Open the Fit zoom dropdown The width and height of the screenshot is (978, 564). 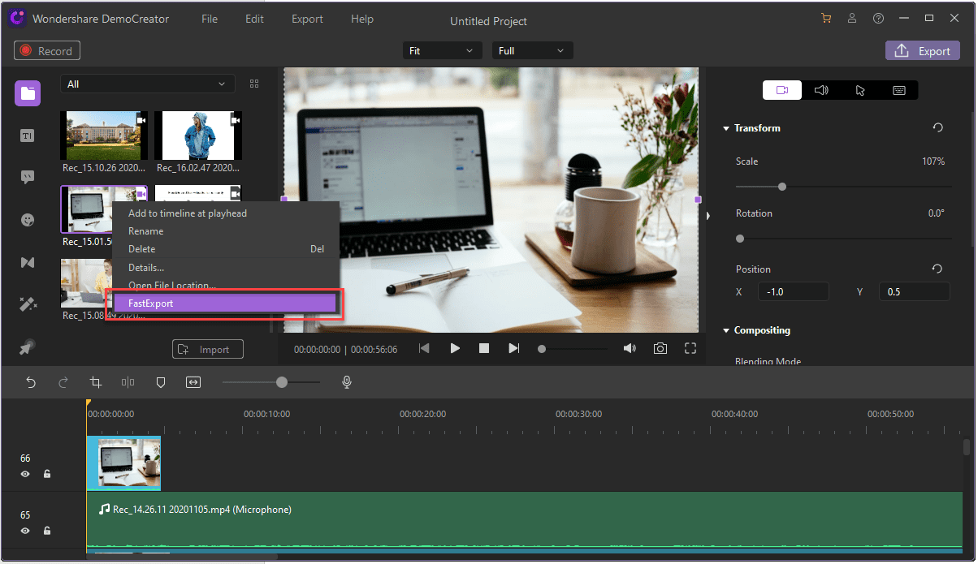click(442, 51)
